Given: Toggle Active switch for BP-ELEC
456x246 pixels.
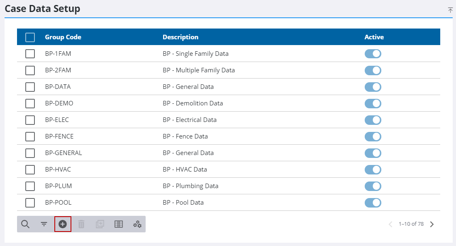Looking at the screenshot, I should pos(373,120).
